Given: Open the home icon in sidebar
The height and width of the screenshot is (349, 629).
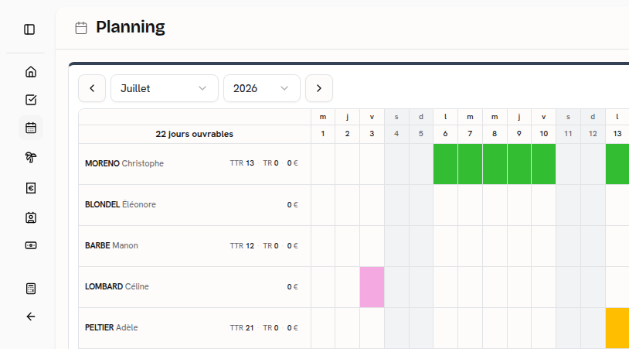Looking at the screenshot, I should pyautogui.click(x=31, y=72).
